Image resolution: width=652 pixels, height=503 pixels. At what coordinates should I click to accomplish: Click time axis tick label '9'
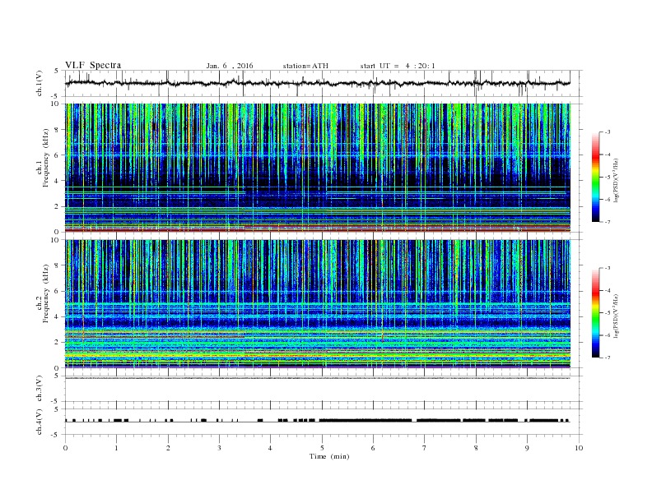click(x=527, y=448)
